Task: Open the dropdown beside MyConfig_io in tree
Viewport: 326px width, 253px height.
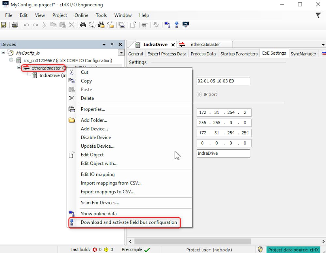Action: (x=121, y=53)
